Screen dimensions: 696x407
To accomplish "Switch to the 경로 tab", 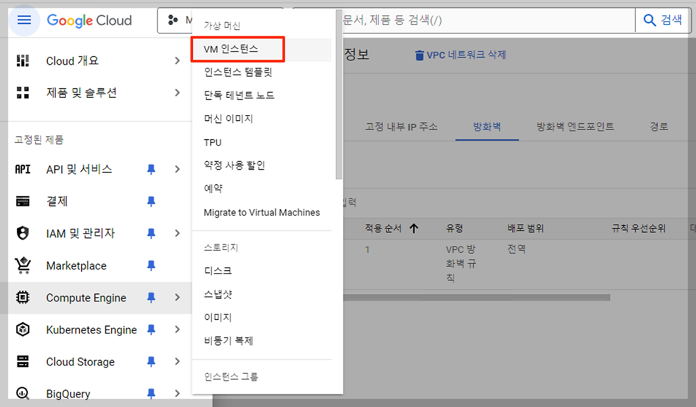I will (659, 127).
